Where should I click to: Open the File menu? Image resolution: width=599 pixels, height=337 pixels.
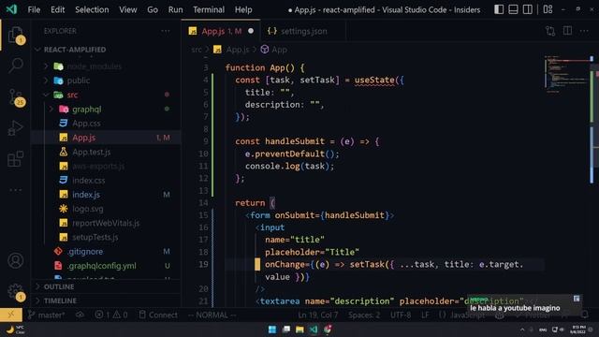pyautogui.click(x=34, y=9)
